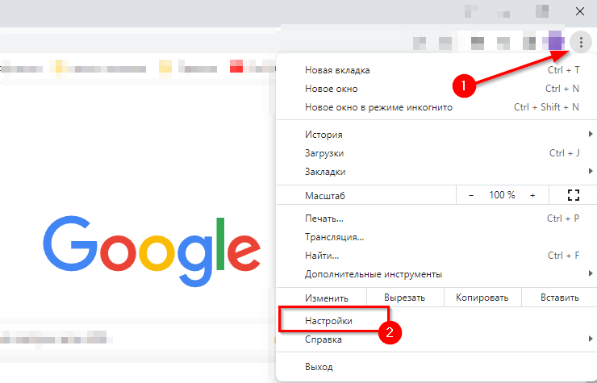The width and height of the screenshot is (597, 383).
Task: Click the fullscreen icon in the Масштаб row
Action: pyautogui.click(x=574, y=195)
